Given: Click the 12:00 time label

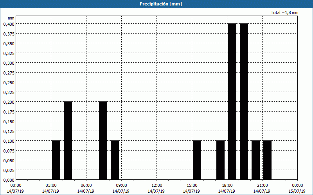Looking at the screenshot, I should [x=157, y=186].
